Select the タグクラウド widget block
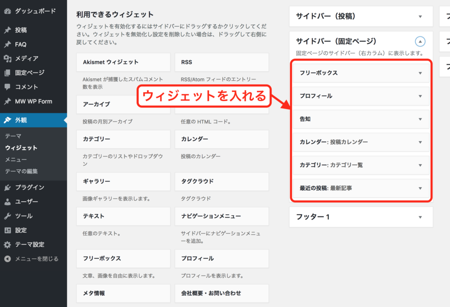The width and height of the screenshot is (450, 307). 221,181
